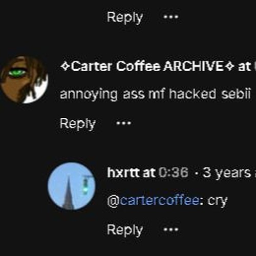
Task: Click the green eye in Carter's avatar
Action: [x=17, y=73]
